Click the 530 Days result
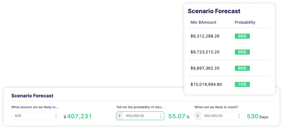 click(257, 116)
